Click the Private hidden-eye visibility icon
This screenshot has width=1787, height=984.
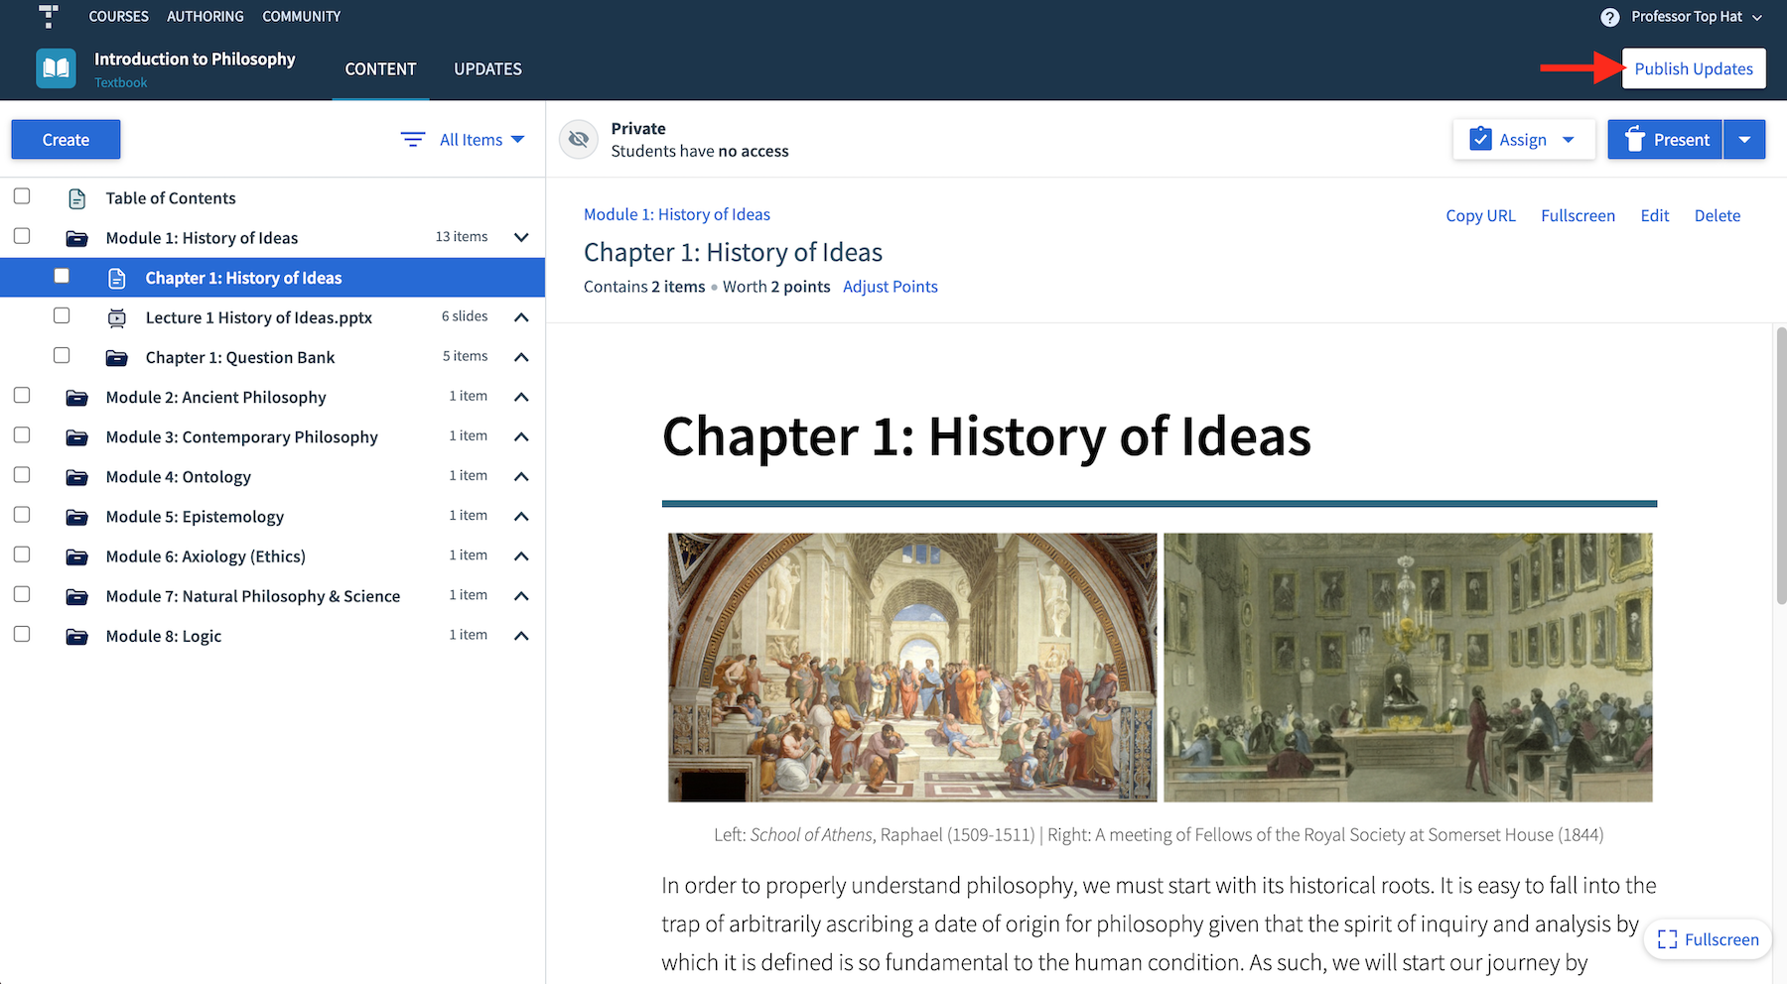(x=579, y=140)
